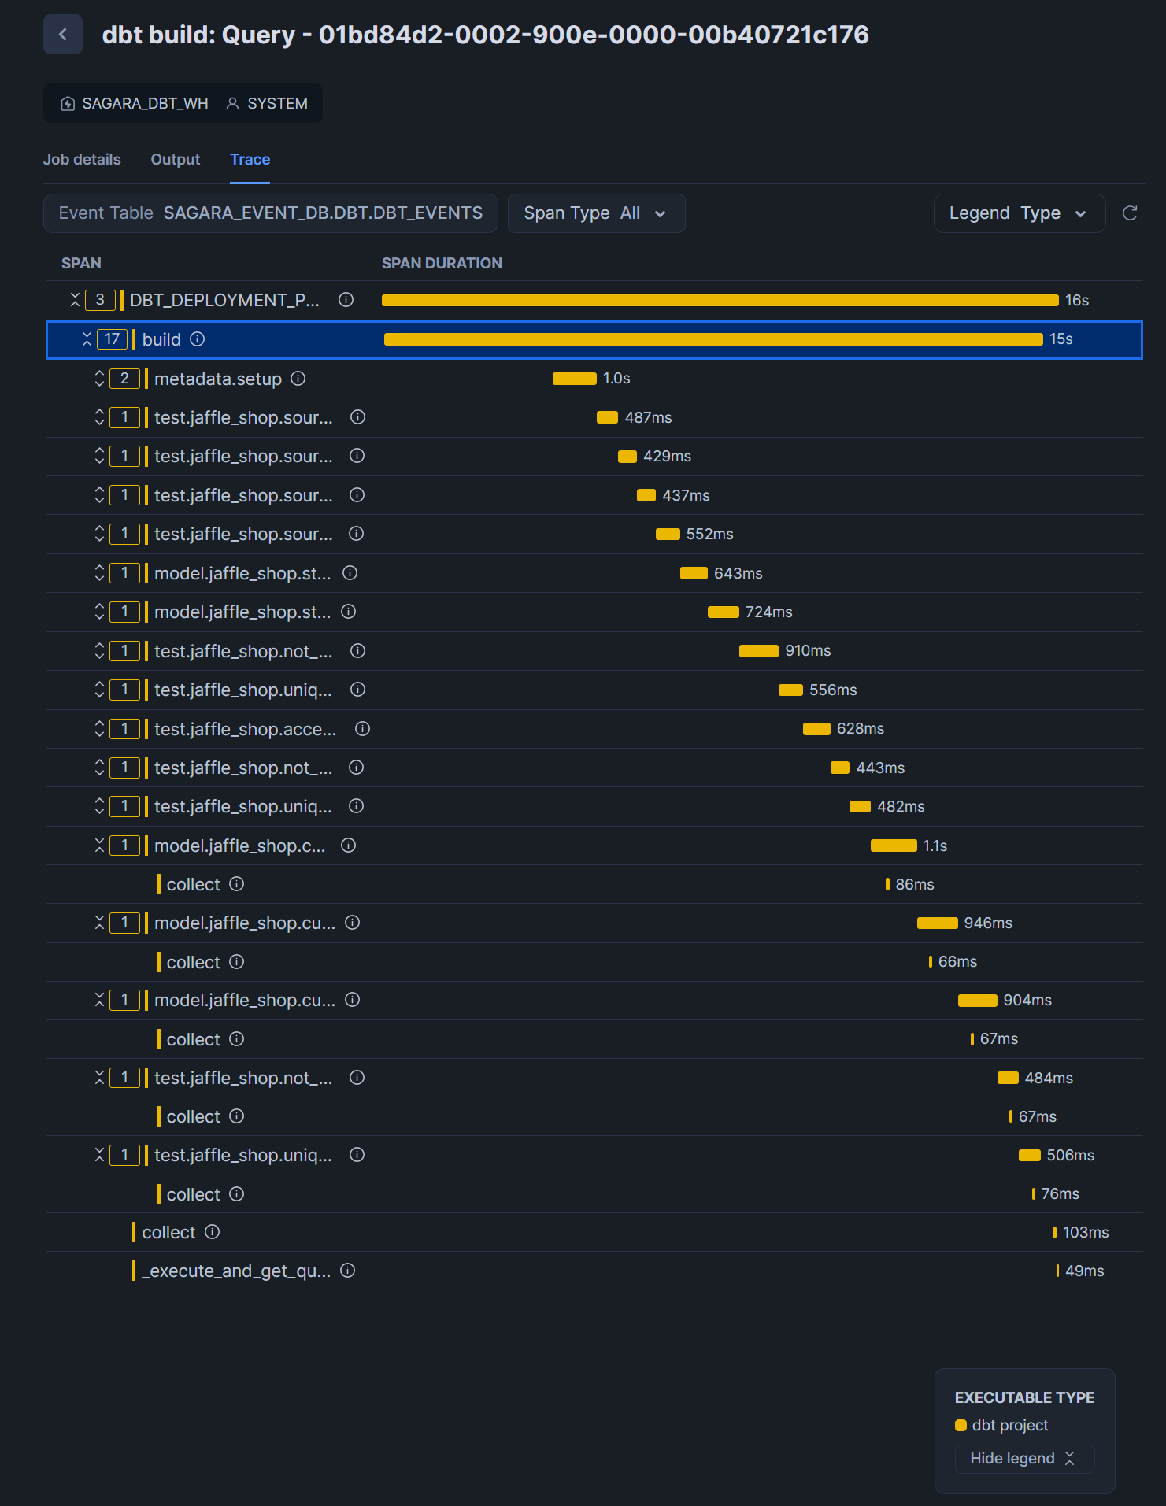Collapse the 506ms test span
This screenshot has height=1506, width=1166.
[x=99, y=1155]
